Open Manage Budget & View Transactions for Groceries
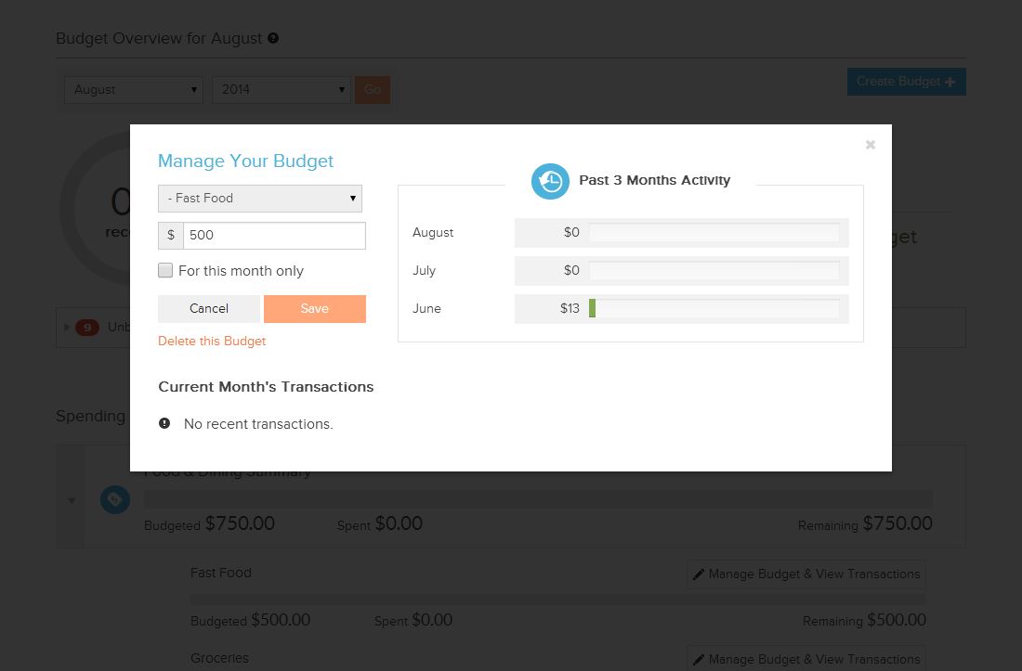Viewport: 1022px width, 671px height. click(806, 658)
